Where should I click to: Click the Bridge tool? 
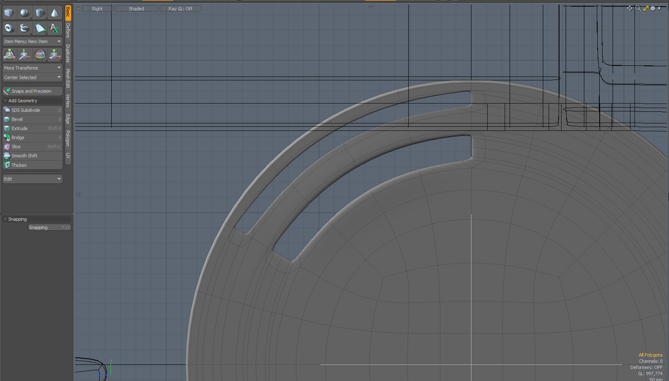[32, 137]
